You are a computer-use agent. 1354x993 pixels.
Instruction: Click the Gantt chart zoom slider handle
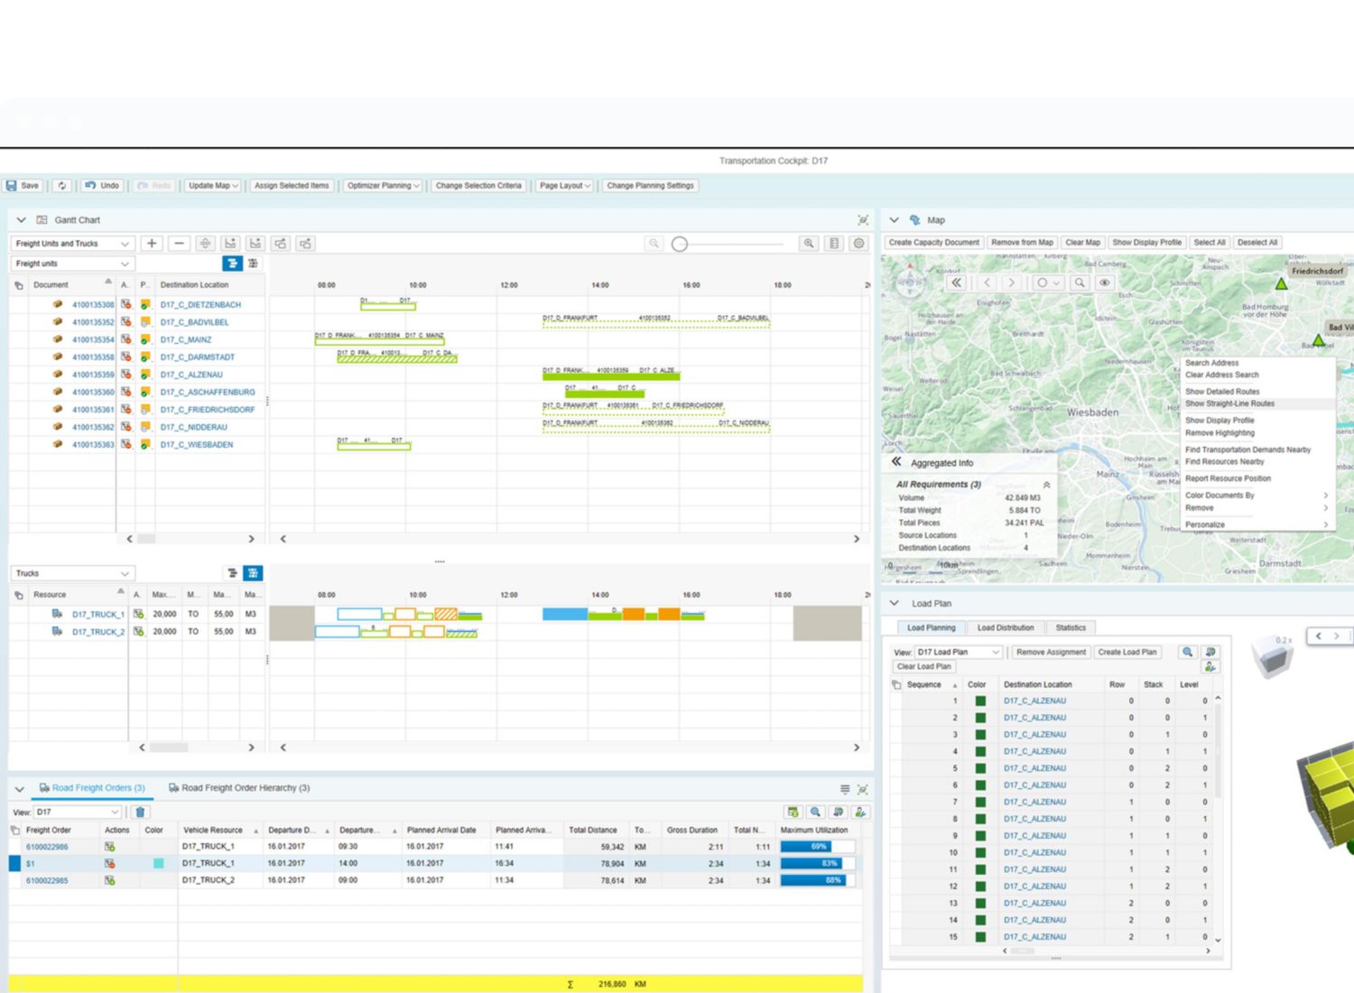click(680, 244)
